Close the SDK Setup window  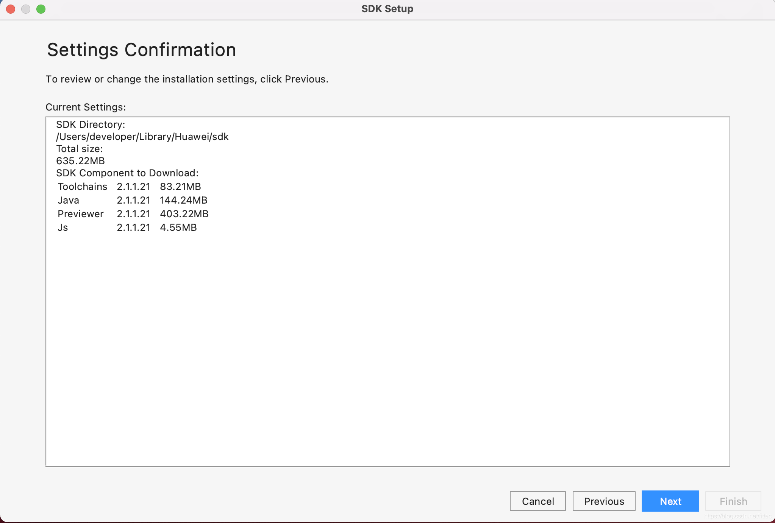(x=11, y=9)
